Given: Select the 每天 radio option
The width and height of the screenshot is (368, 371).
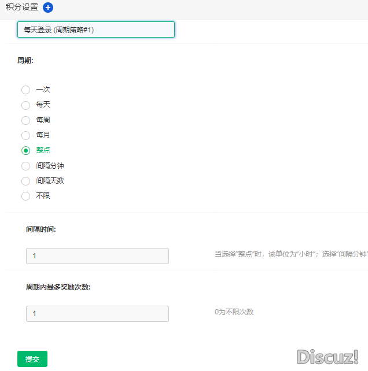Looking at the screenshot, I should [x=25, y=105].
